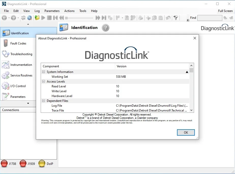Click the log playback position slider
Viewport: 235px width, 174px height.
tap(79, 18)
